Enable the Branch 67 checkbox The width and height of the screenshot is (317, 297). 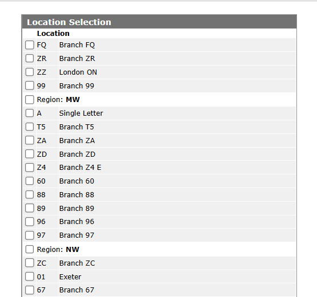[x=30, y=290]
